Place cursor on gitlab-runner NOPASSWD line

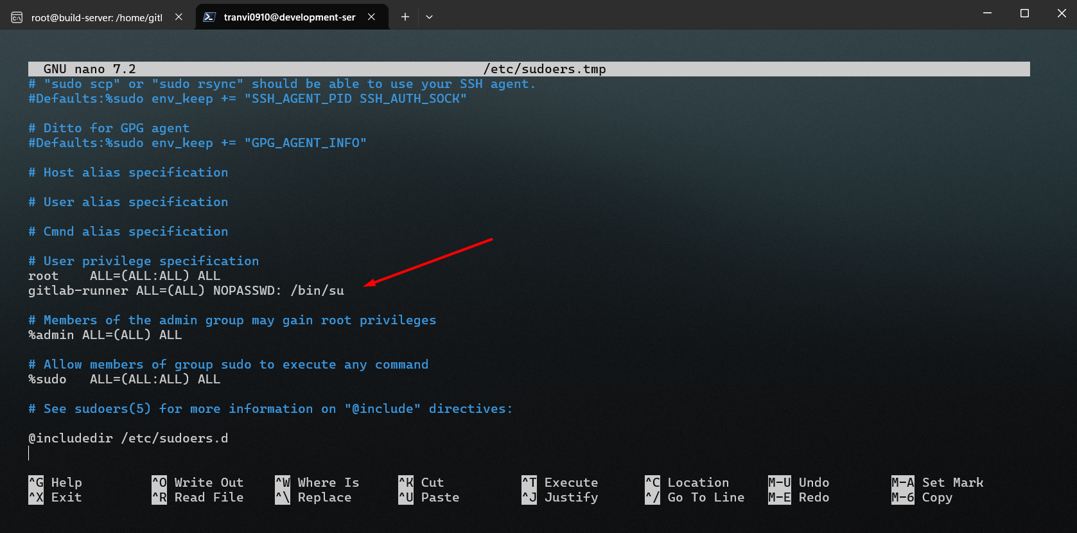click(x=186, y=291)
